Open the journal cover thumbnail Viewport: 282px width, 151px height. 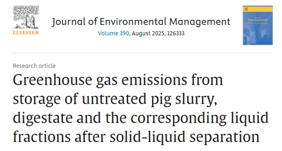pos(258,25)
